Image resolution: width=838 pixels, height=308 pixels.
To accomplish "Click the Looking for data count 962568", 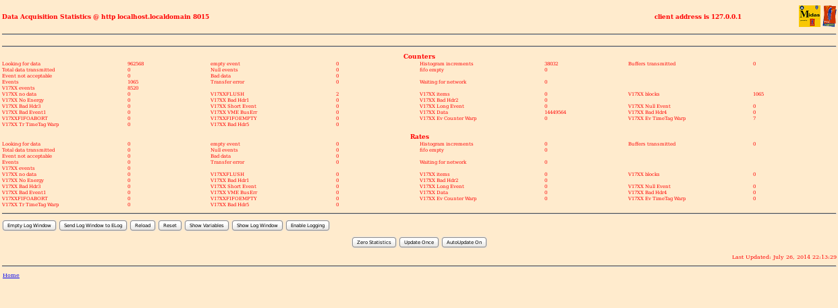I will click(136, 64).
